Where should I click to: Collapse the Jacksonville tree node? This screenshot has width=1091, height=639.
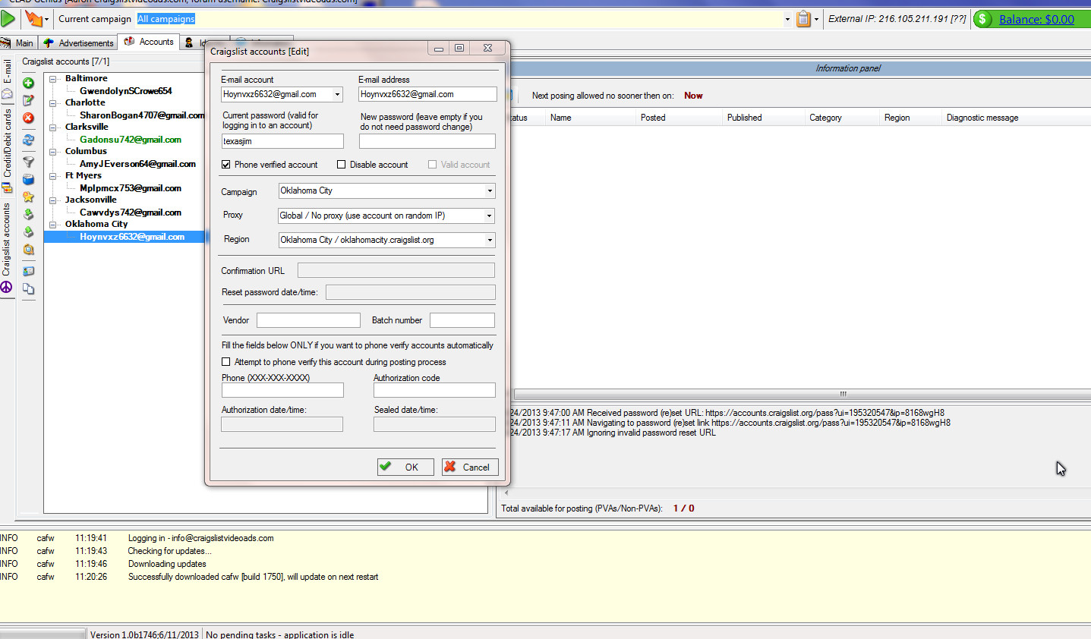(53, 200)
